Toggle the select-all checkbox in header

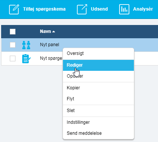point(13,31)
